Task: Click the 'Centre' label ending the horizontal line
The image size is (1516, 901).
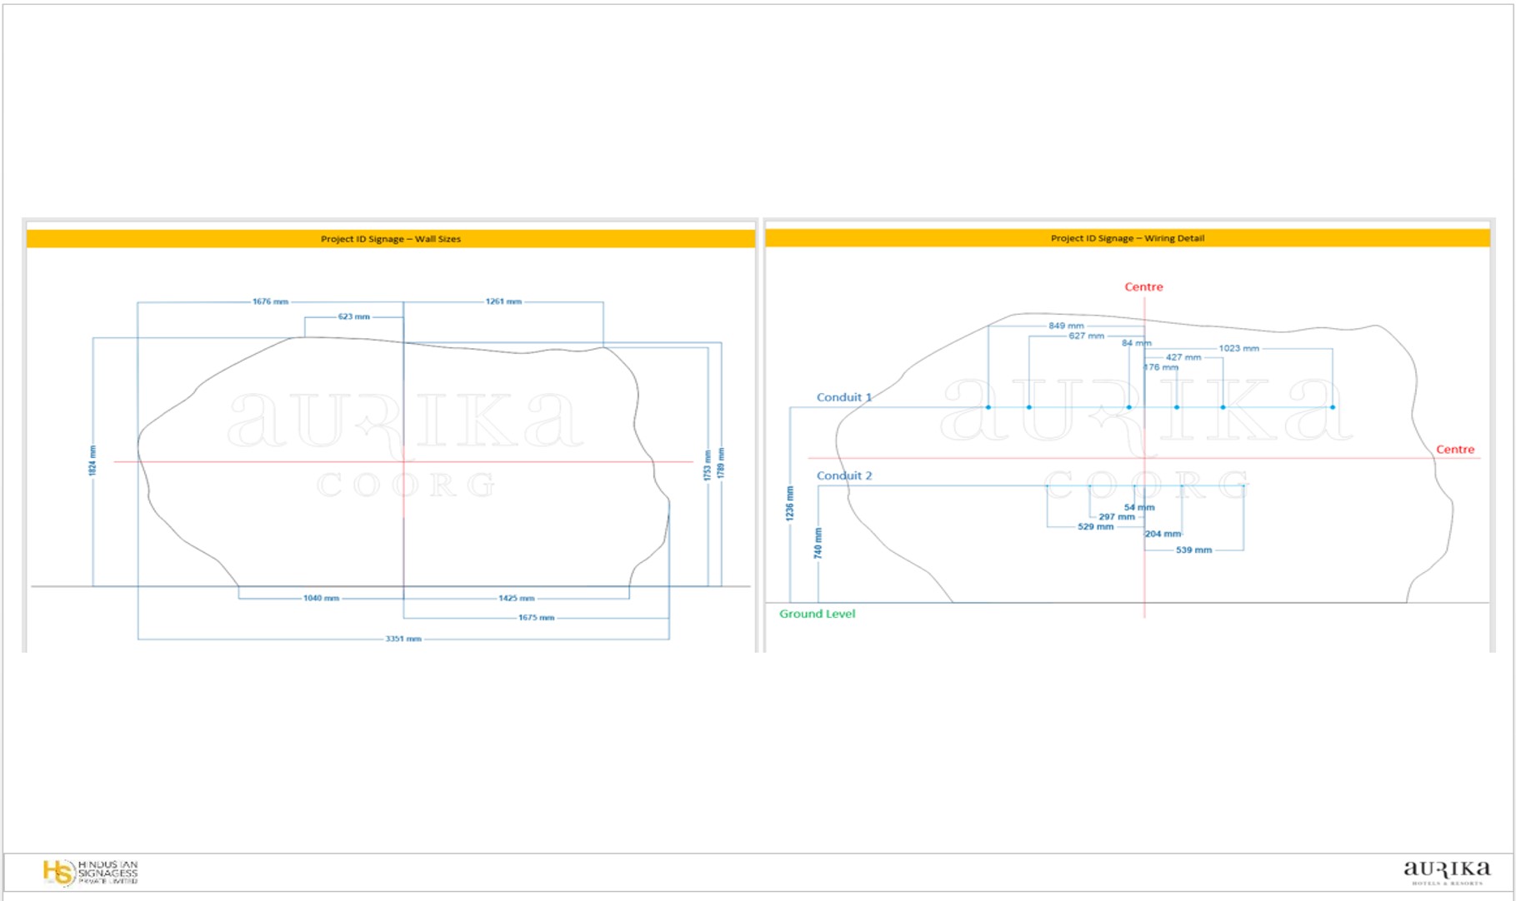Action: coord(1455,450)
